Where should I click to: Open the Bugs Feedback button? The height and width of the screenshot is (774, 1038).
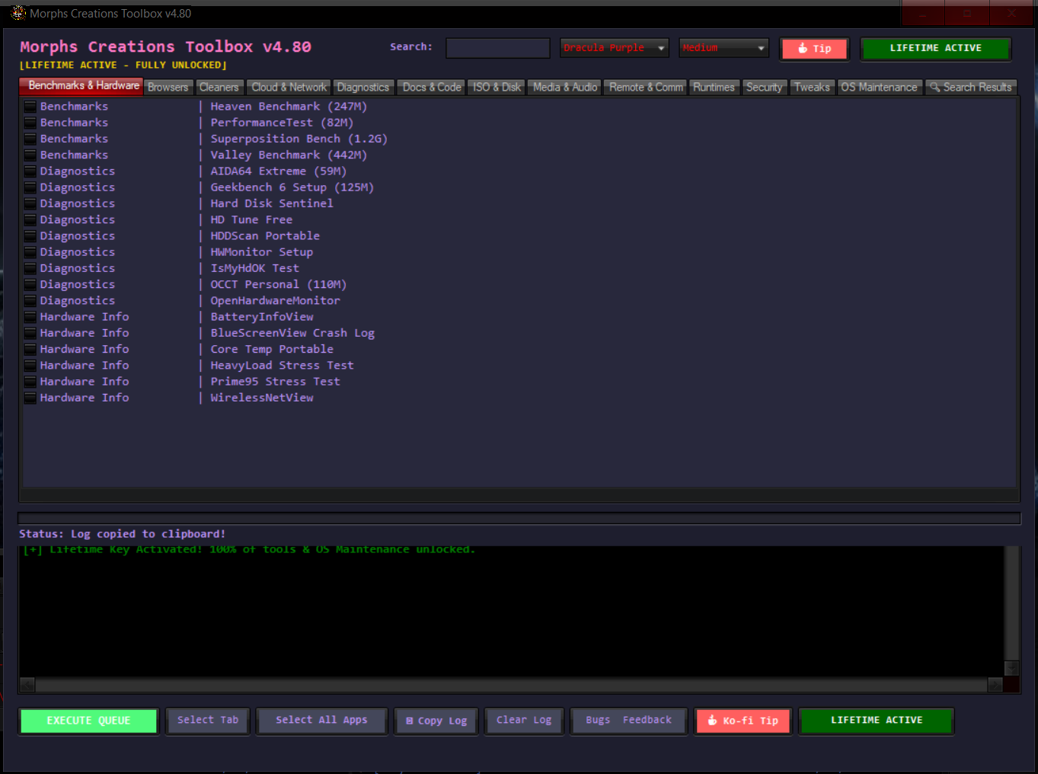(628, 720)
